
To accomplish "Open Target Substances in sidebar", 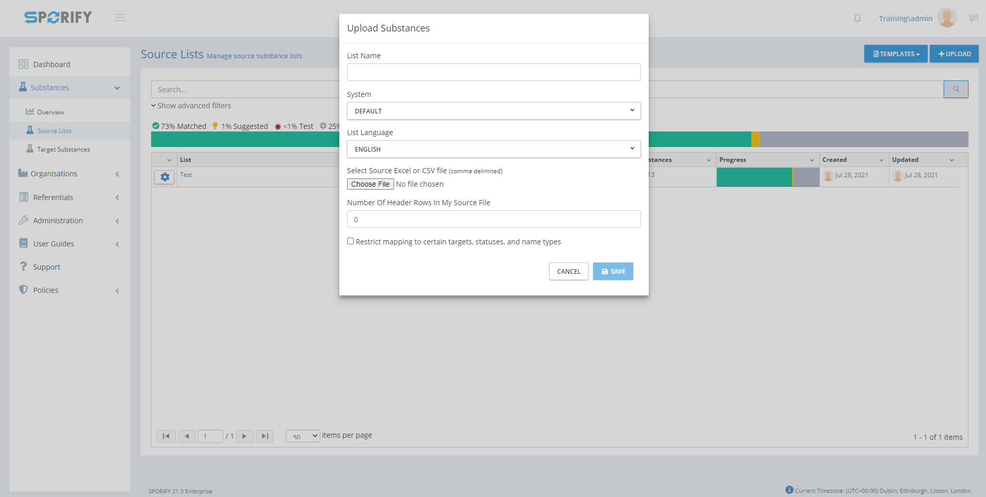I will pos(63,150).
